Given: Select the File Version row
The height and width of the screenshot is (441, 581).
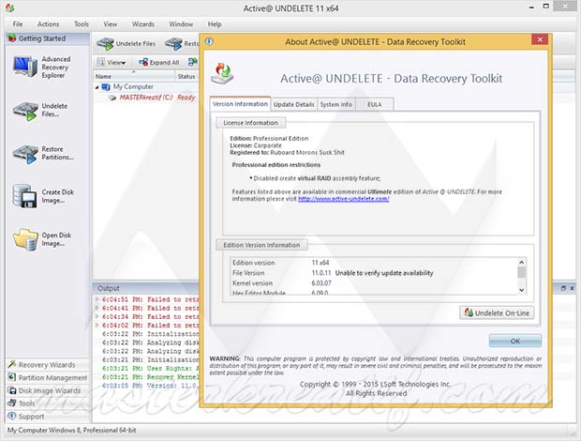Looking at the screenshot, I should pos(374,273).
